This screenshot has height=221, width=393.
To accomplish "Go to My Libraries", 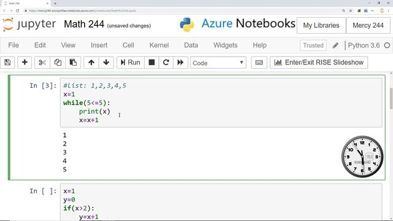I will [x=321, y=25].
